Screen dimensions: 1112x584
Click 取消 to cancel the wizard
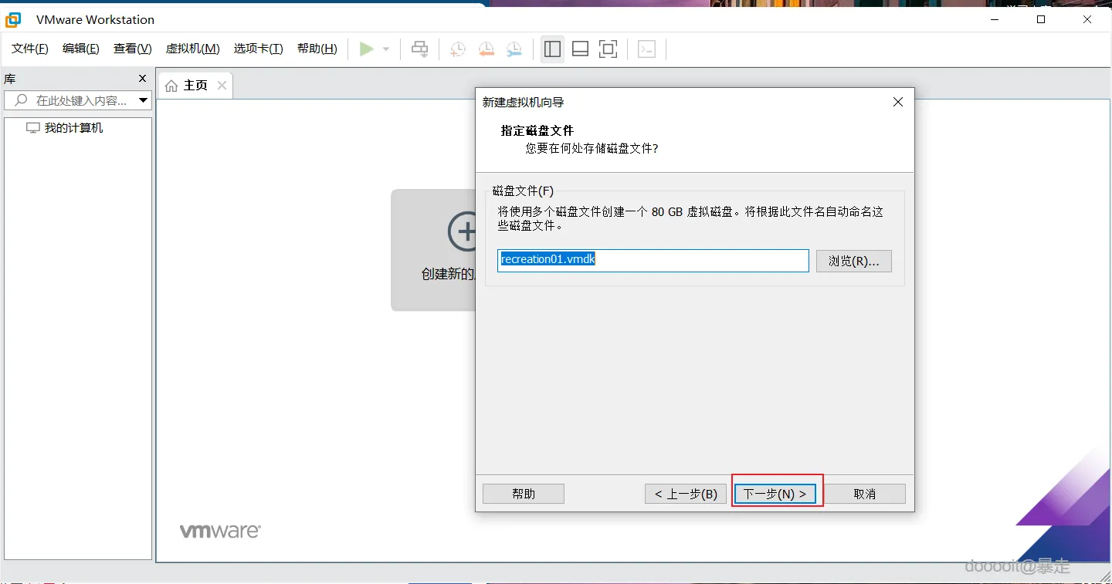click(865, 493)
